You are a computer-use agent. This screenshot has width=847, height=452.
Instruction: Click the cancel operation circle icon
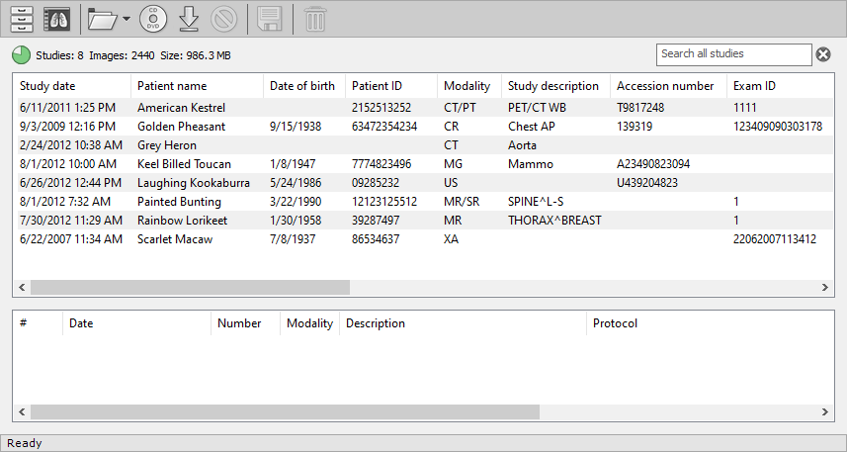coord(224,19)
